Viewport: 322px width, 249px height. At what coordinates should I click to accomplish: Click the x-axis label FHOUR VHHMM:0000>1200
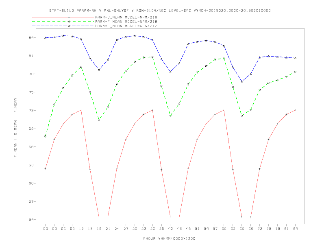click(169, 238)
